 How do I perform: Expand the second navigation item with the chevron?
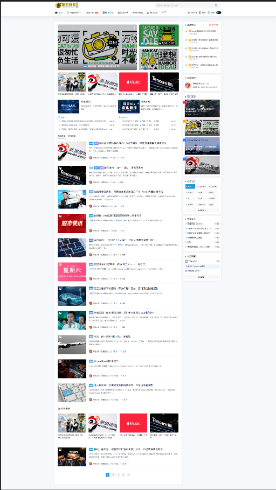[x=73, y=12]
